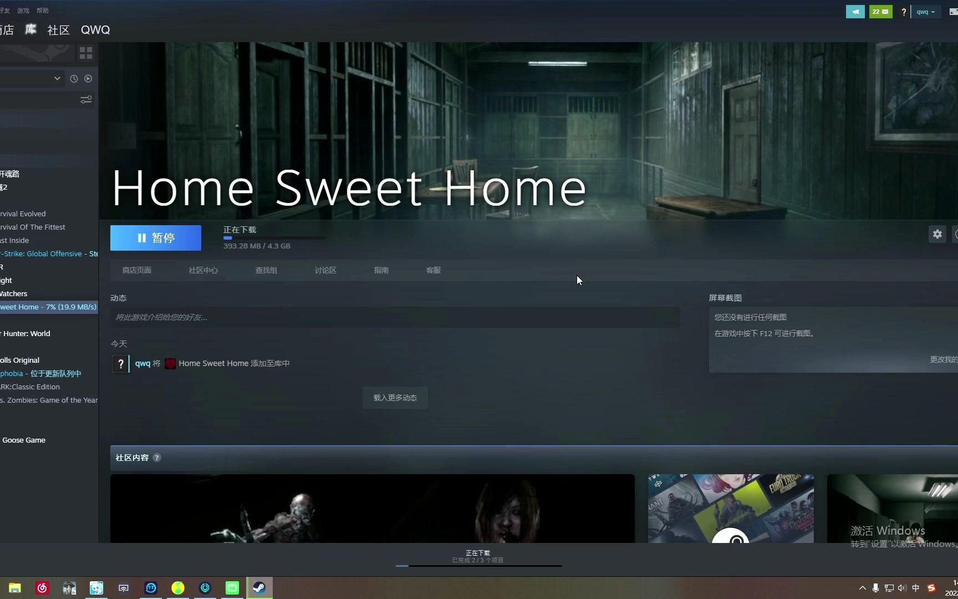Open game settings gear icon

click(x=937, y=234)
